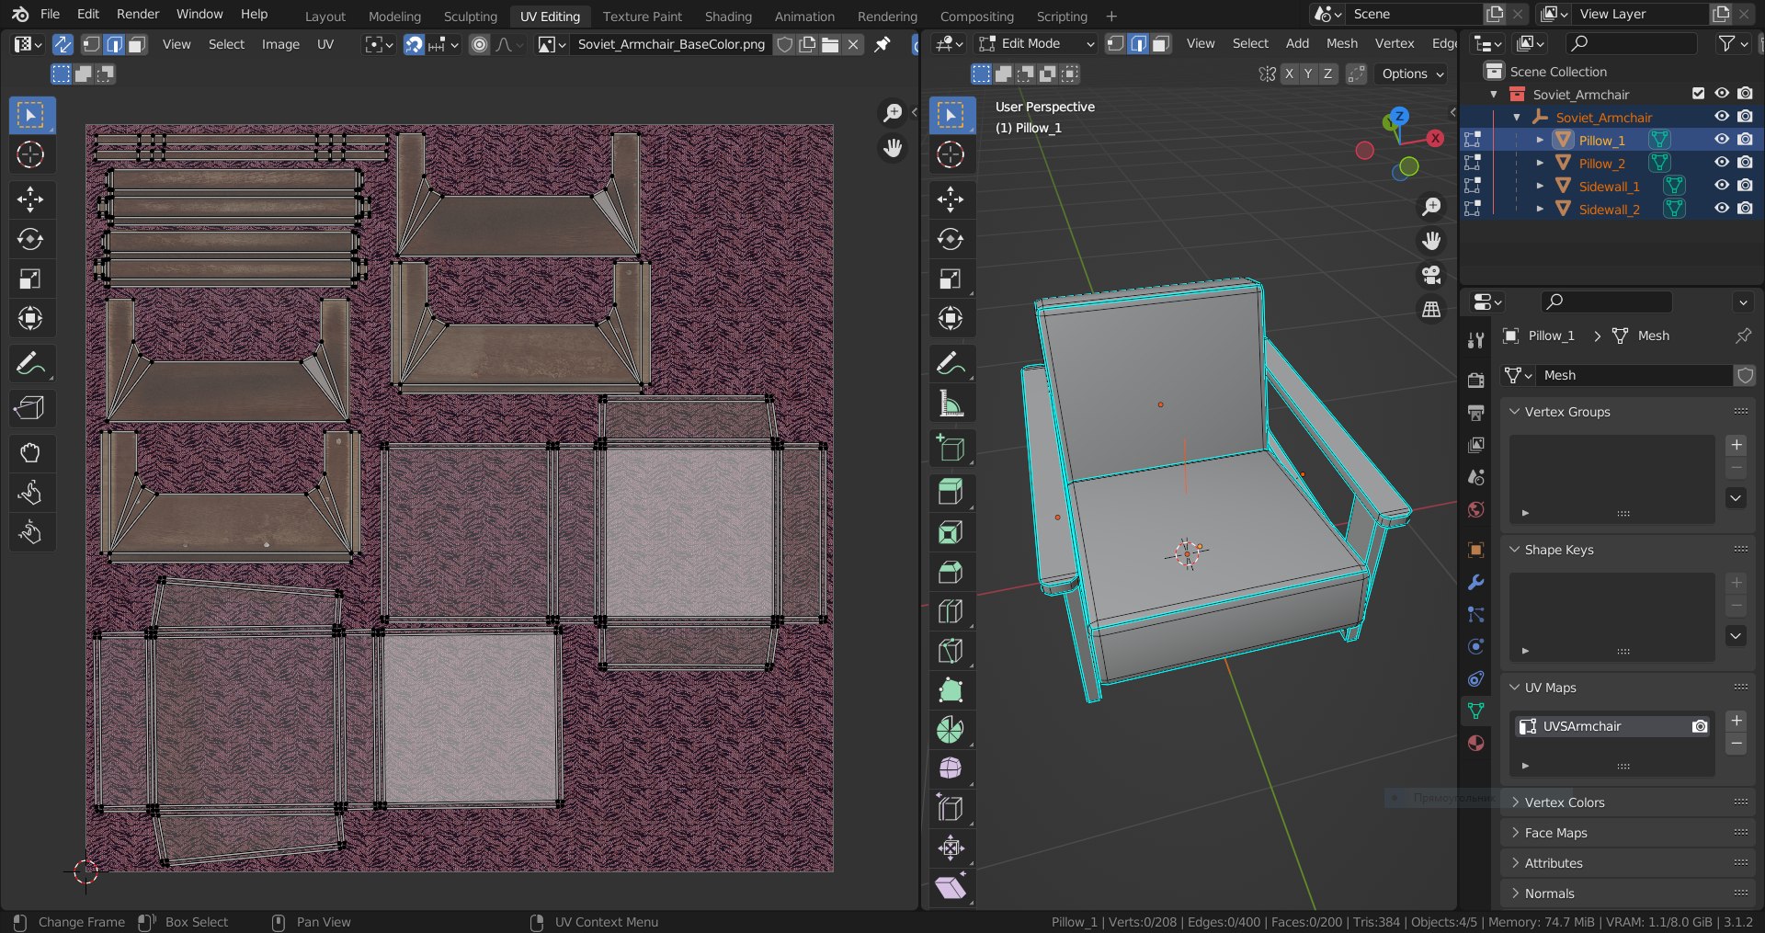This screenshot has height=933, width=1765.
Task: Click the Mesh data name field
Action: pos(1634,375)
